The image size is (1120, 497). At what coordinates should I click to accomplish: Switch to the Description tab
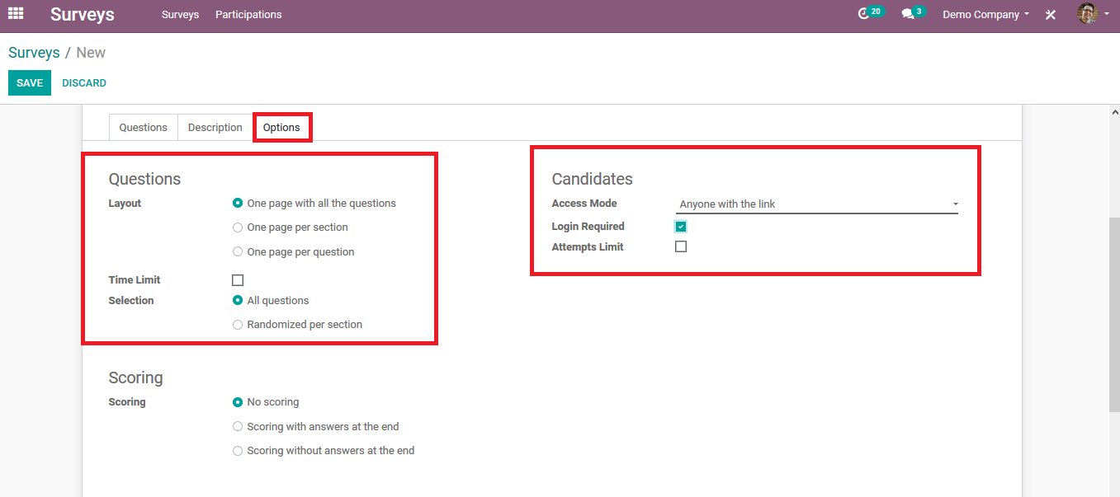[x=215, y=128]
